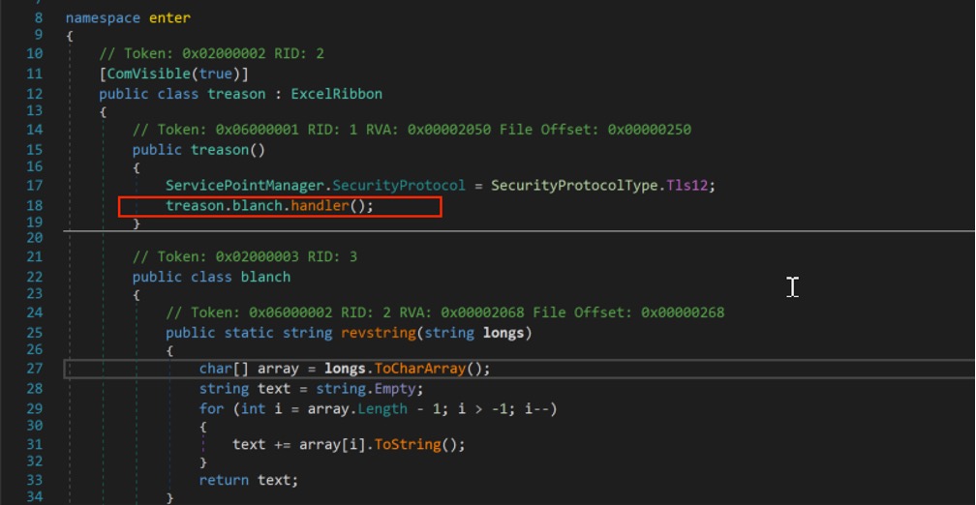
Task: Click the 'return' keyword on line 33
Action: click(x=224, y=480)
